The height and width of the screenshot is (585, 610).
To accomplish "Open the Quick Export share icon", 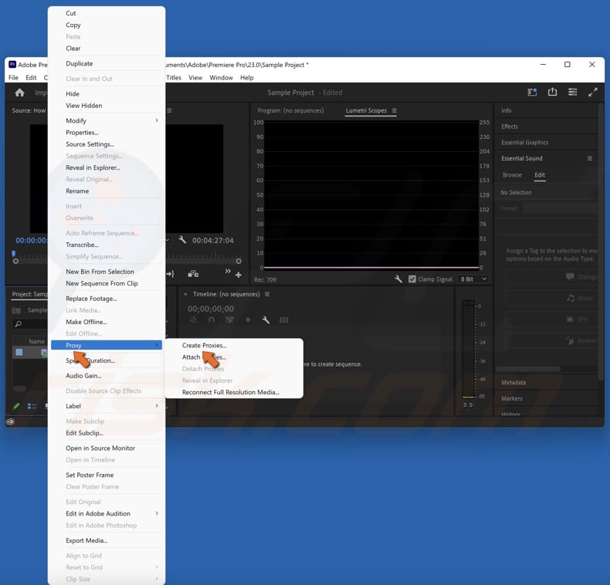I will [552, 92].
